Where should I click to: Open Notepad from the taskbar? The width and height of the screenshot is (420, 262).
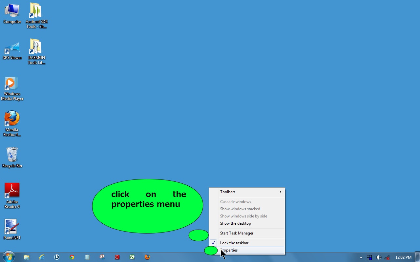click(x=87, y=257)
